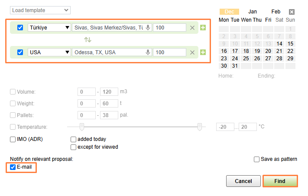Select December 25 in calendar

click(246, 59)
